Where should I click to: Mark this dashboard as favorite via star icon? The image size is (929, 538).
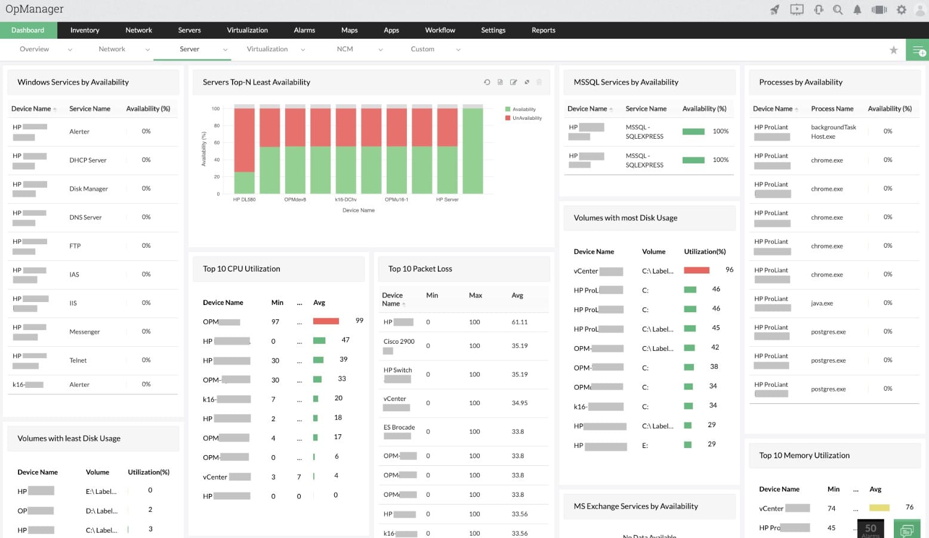pos(894,50)
